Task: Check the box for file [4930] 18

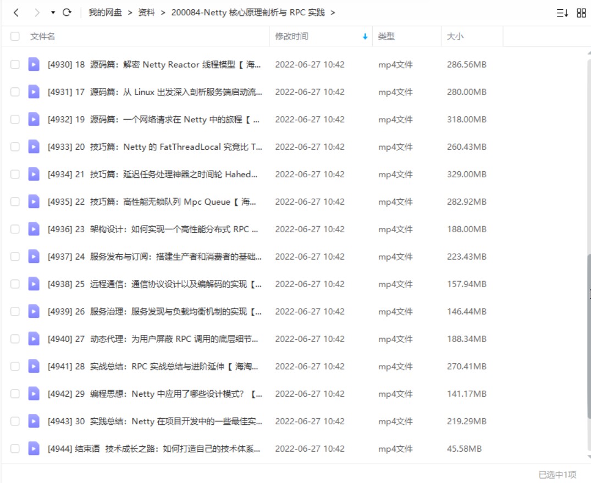Action: (15, 64)
